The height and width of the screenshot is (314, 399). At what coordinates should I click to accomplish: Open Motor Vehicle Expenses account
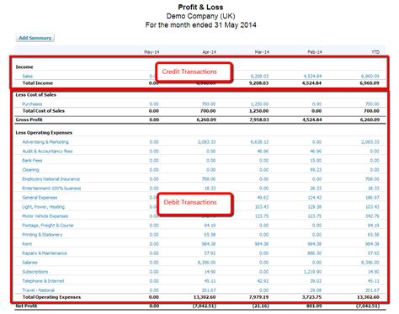(x=45, y=216)
